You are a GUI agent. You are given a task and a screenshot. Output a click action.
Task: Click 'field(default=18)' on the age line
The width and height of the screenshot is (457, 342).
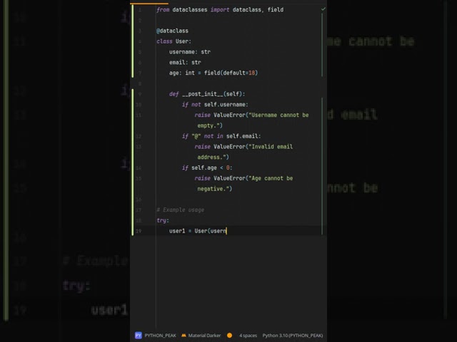(x=231, y=73)
